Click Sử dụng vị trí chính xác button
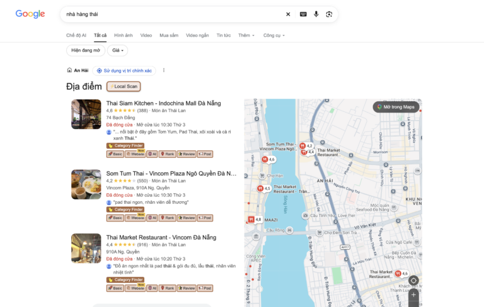The image size is (484, 307). pos(124,70)
